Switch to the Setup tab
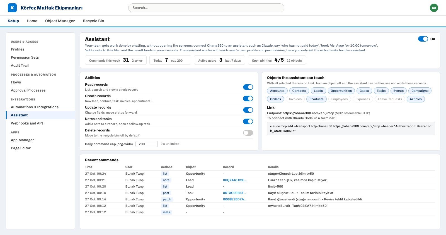Viewport: 446px width, 235px height. point(13,21)
